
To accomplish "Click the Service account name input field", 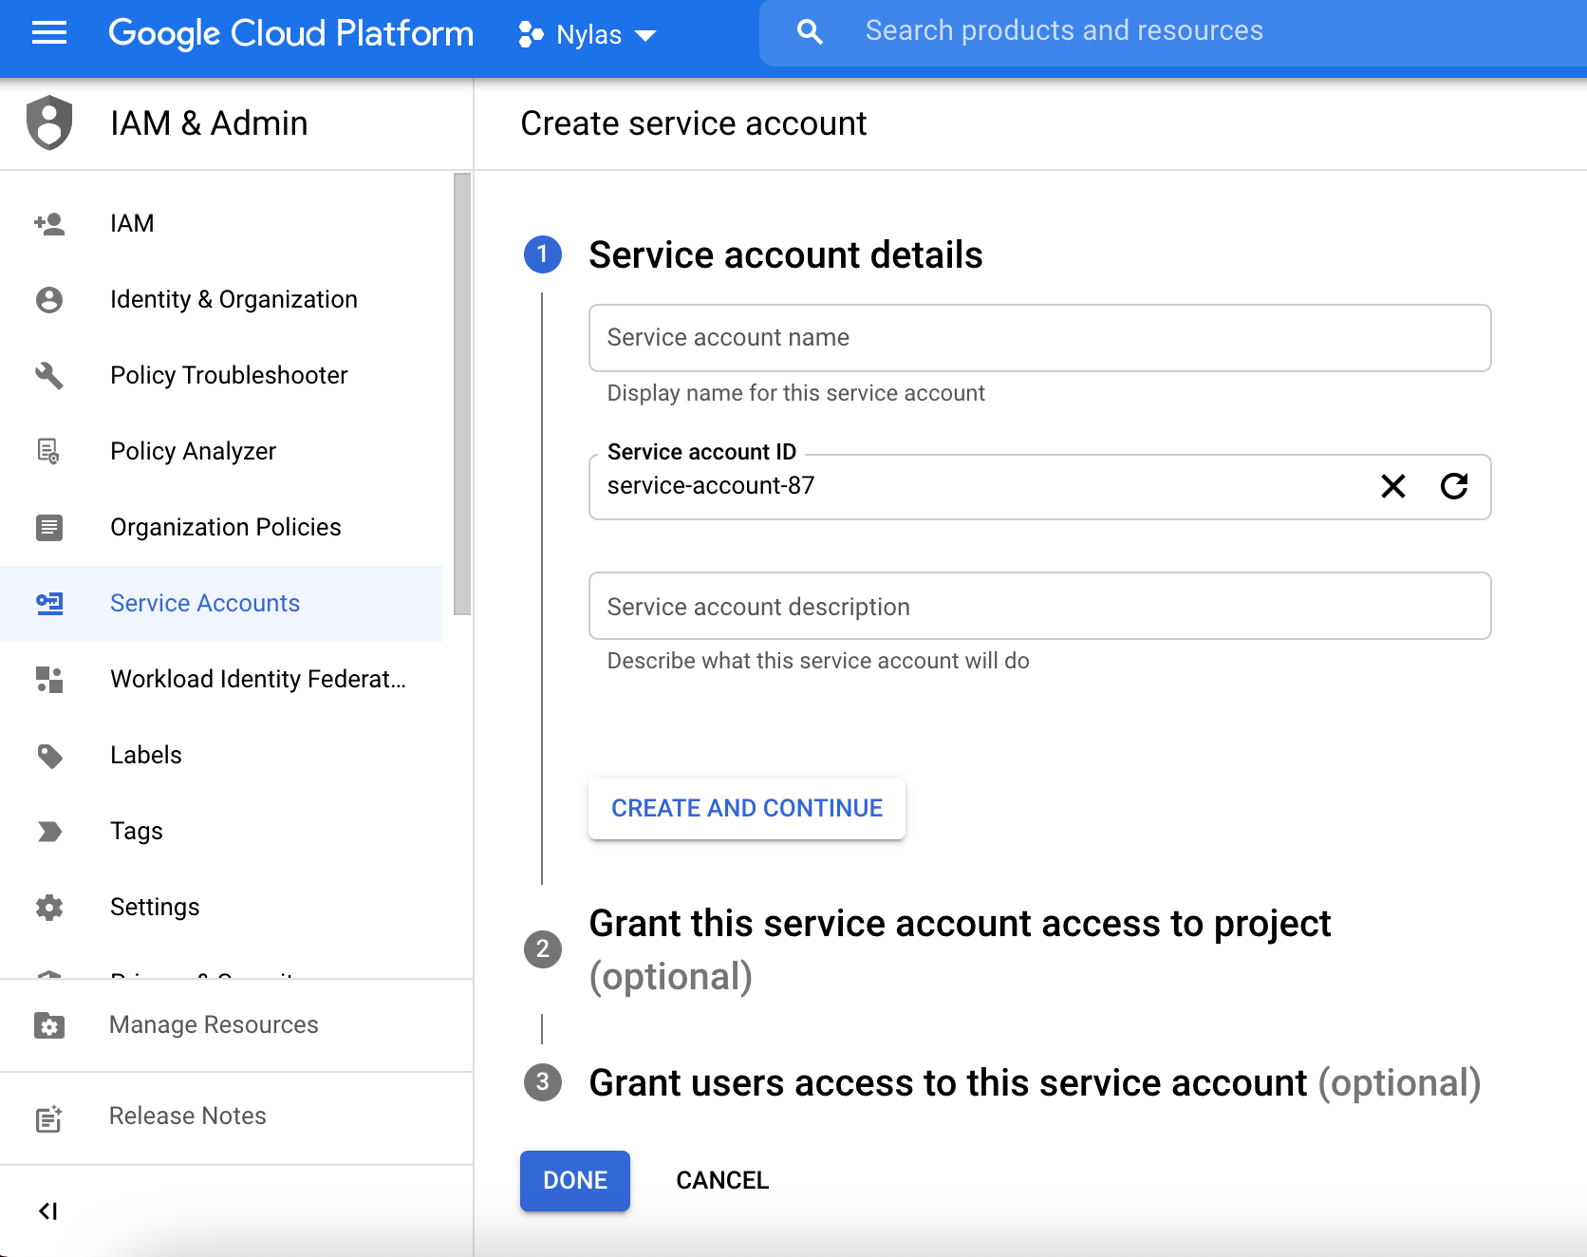I will [x=1039, y=338].
